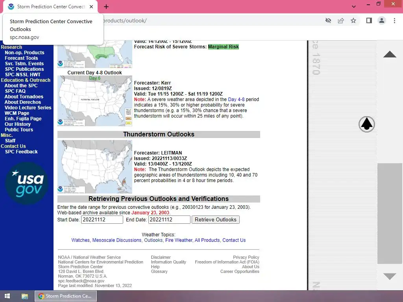Open a new browser tab
The width and height of the screenshot is (403, 302).
(106, 7)
